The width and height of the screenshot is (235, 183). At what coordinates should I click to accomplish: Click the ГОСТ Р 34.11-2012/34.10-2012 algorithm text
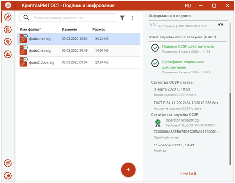tap(186, 103)
